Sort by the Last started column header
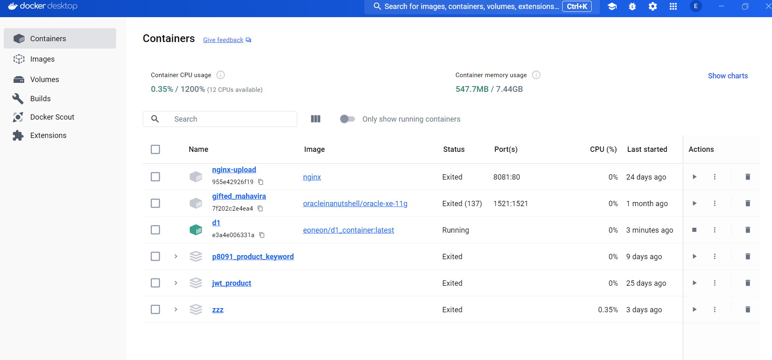This screenshot has width=772, height=360. (x=647, y=149)
